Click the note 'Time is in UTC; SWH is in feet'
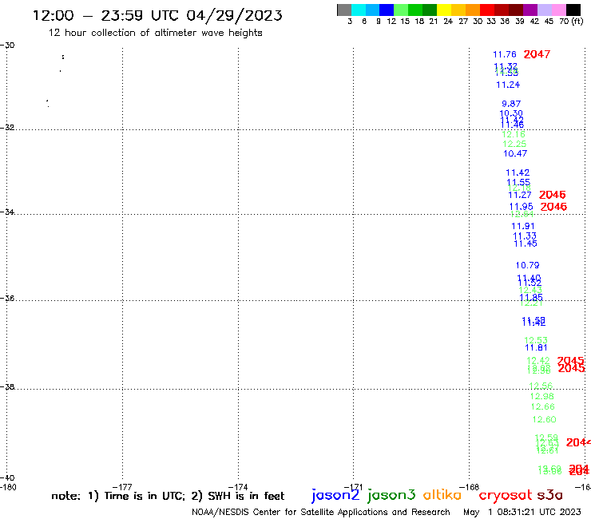The height and width of the screenshot is (519, 591). (x=168, y=496)
